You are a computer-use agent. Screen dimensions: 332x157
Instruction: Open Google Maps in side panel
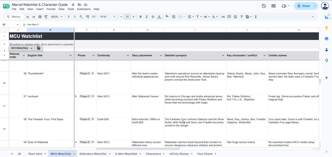tap(326, 60)
